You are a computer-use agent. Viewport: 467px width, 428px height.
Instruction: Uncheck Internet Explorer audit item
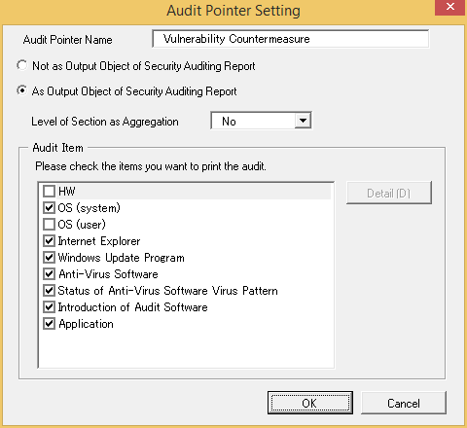[49, 241]
